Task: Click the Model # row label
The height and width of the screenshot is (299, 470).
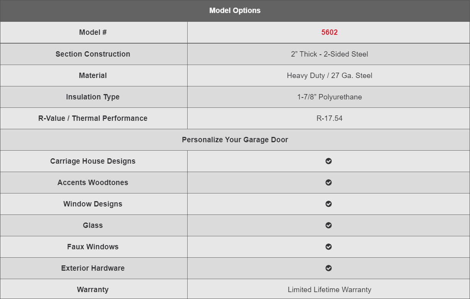Action: (x=93, y=32)
